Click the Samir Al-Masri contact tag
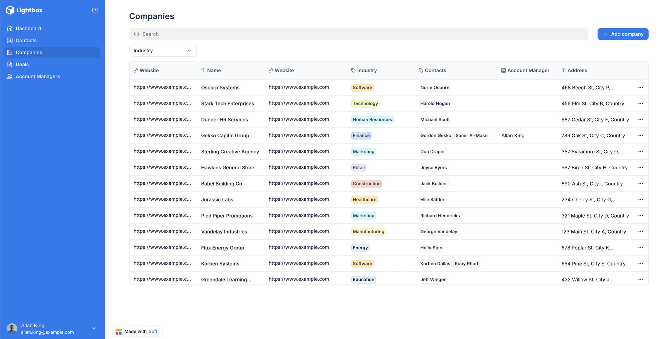 472,135
